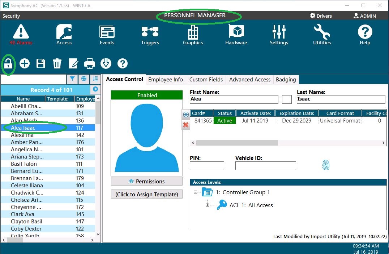The height and width of the screenshot is (254, 389).
Task: Click the Active card status cell
Action: point(225,120)
